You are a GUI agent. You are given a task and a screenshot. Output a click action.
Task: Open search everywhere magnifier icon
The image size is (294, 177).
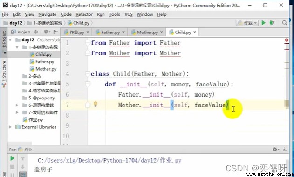tap(284, 23)
